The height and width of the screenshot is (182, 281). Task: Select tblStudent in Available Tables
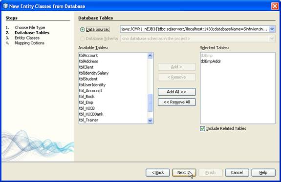pyautogui.click(x=88, y=79)
